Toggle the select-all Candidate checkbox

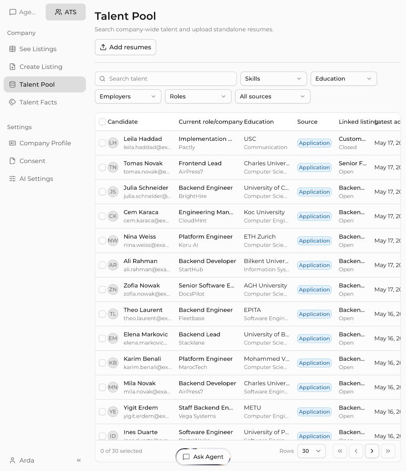(x=102, y=122)
